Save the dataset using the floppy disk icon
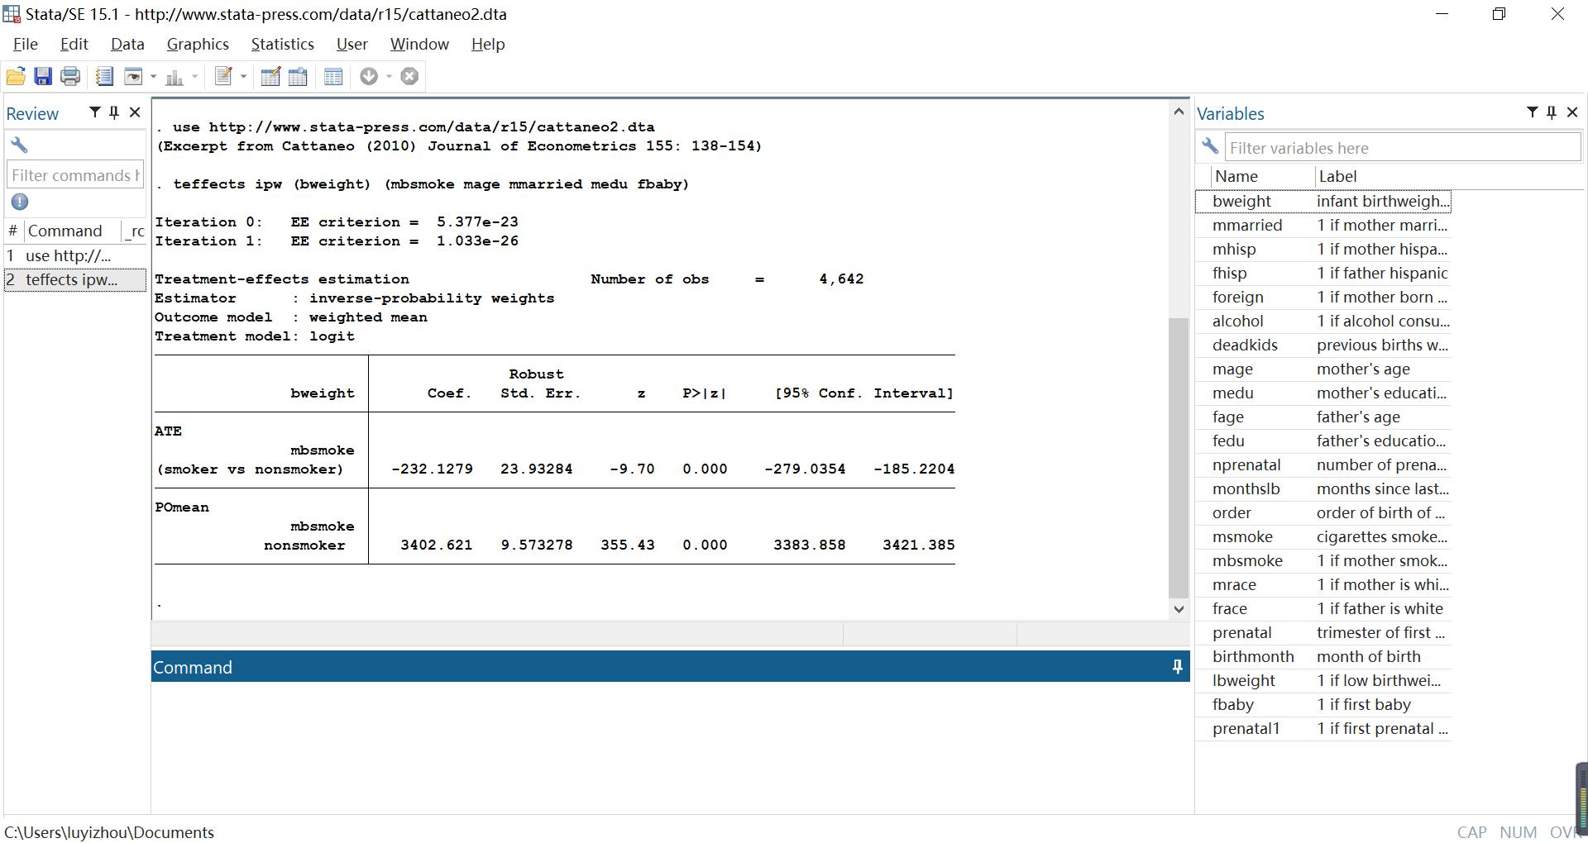1588x843 pixels. point(43,77)
